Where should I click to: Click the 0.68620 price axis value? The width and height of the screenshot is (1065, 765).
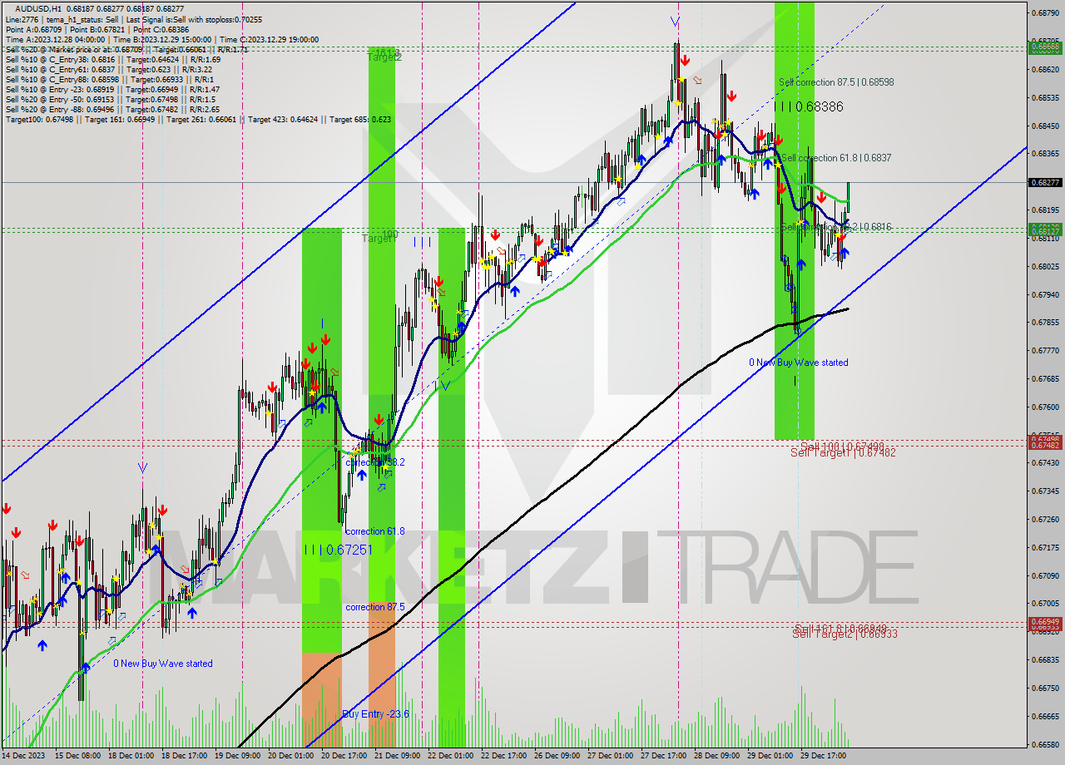tap(1045, 69)
